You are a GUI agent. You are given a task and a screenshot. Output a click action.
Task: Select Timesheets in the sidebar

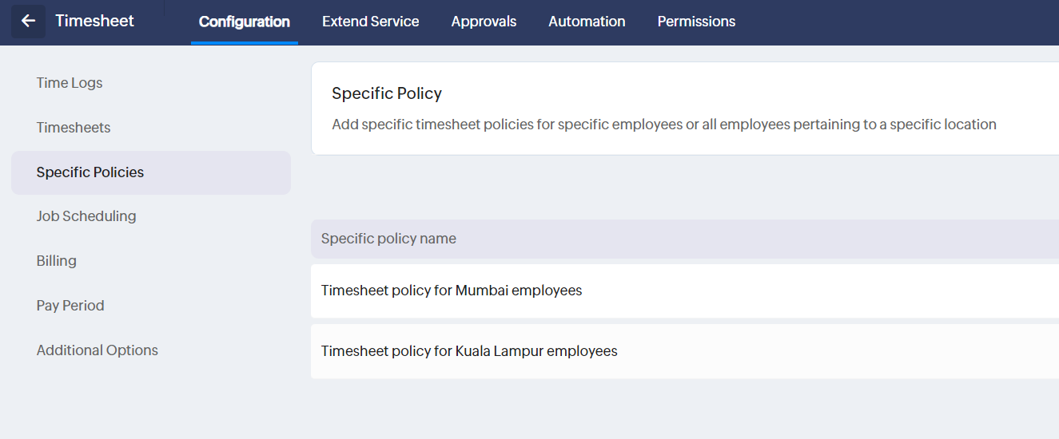pyautogui.click(x=74, y=128)
